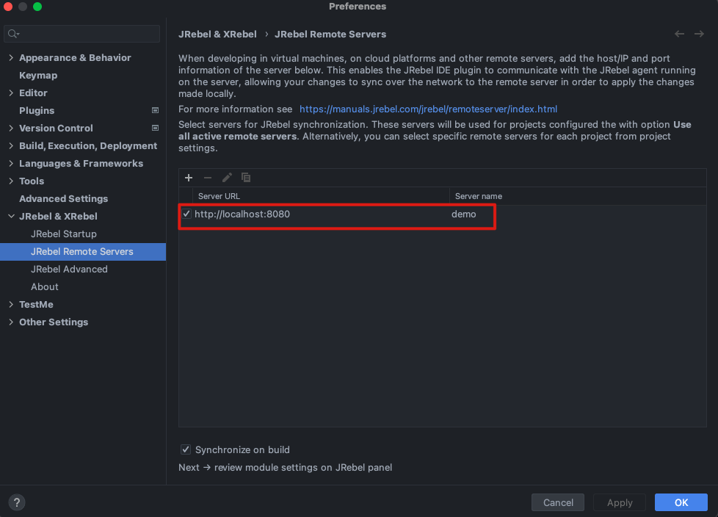
Task: Select JRebel Advanced page
Action: [69, 270]
